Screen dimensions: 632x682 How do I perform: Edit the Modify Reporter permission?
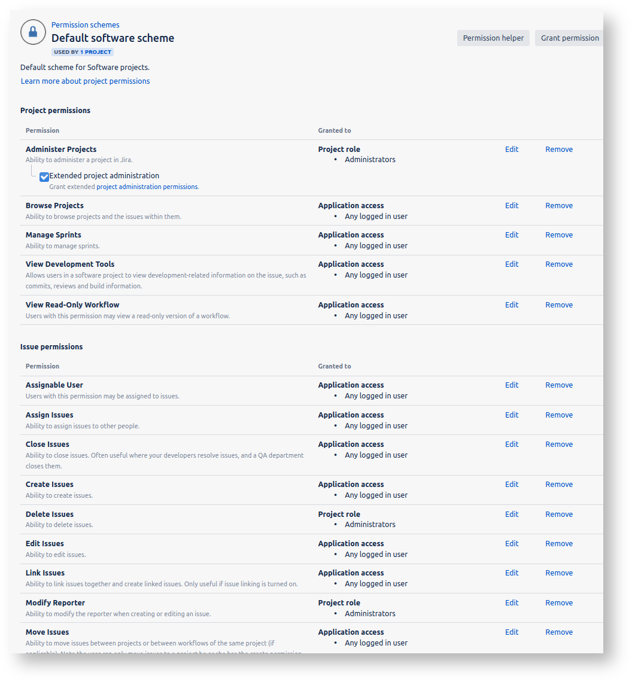[511, 603]
